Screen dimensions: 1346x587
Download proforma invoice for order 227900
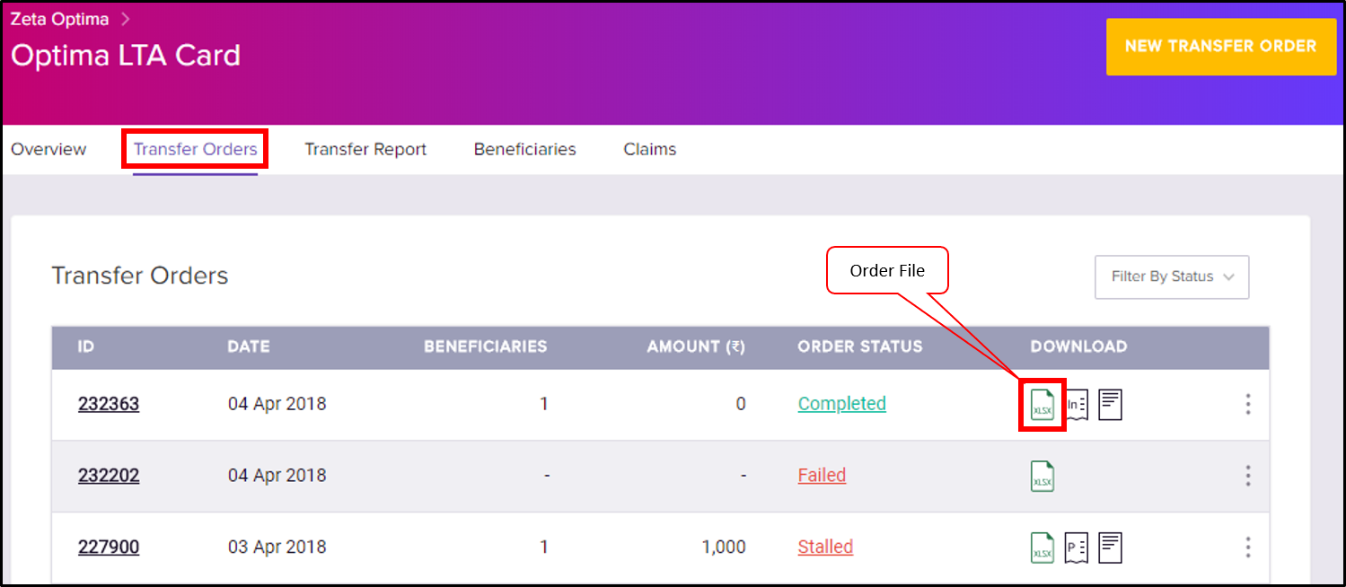[1077, 548]
